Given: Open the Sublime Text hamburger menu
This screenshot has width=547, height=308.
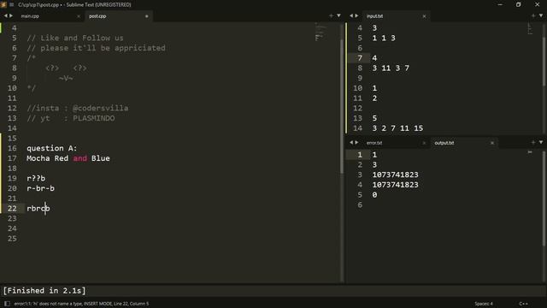Looking at the screenshot, I should pyautogui.click(x=11, y=4).
